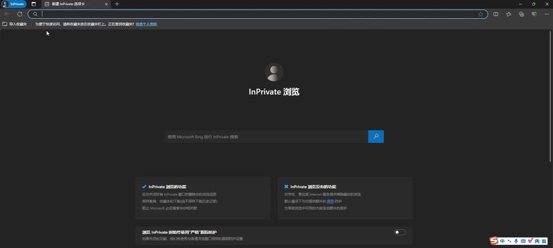Open the IME soft keyboard icon
This screenshot has height=248, width=553.
523,241
